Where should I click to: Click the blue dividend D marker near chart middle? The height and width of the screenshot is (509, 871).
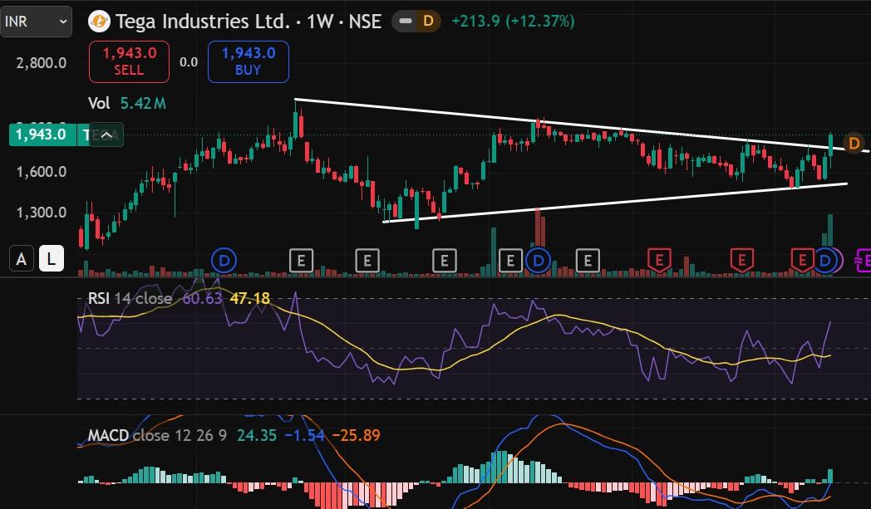[x=538, y=261]
